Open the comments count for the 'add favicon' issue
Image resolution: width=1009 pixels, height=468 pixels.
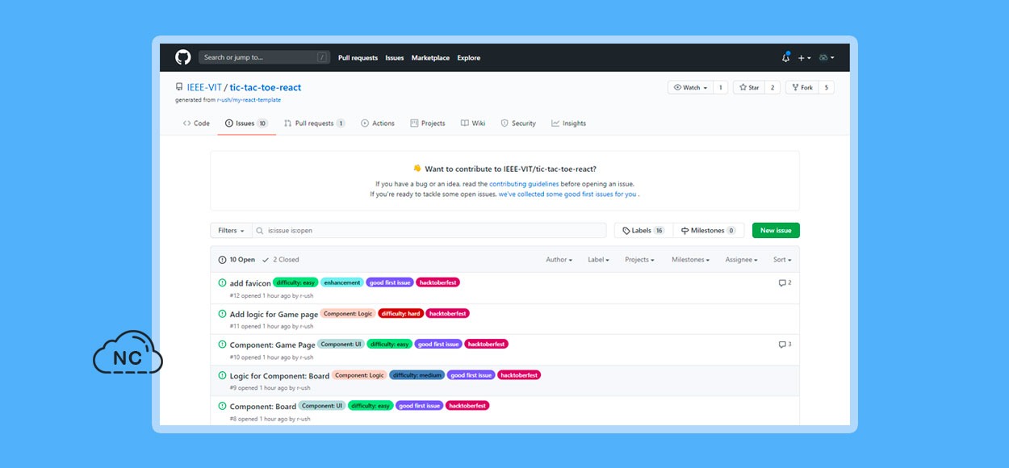pyautogui.click(x=785, y=282)
